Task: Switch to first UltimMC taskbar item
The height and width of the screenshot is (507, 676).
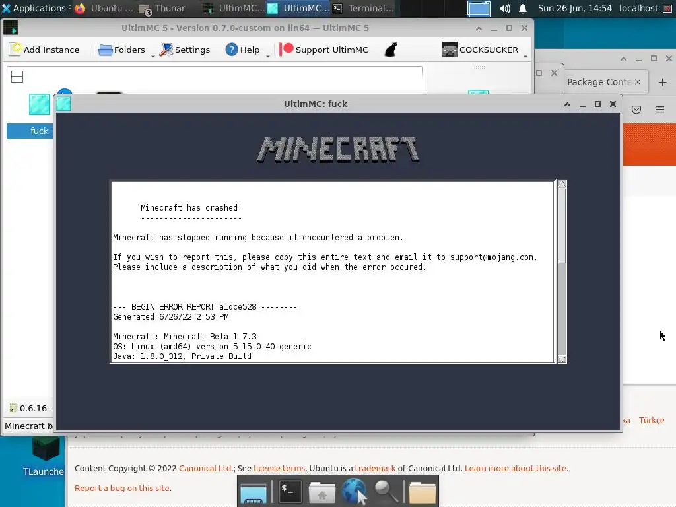Action: click(233, 8)
